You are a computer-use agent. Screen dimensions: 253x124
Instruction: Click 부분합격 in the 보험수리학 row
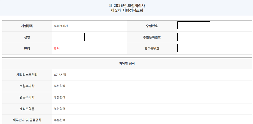60,86
